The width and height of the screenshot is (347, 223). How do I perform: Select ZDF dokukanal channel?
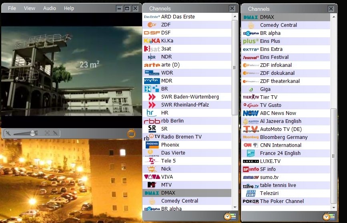click(286, 73)
